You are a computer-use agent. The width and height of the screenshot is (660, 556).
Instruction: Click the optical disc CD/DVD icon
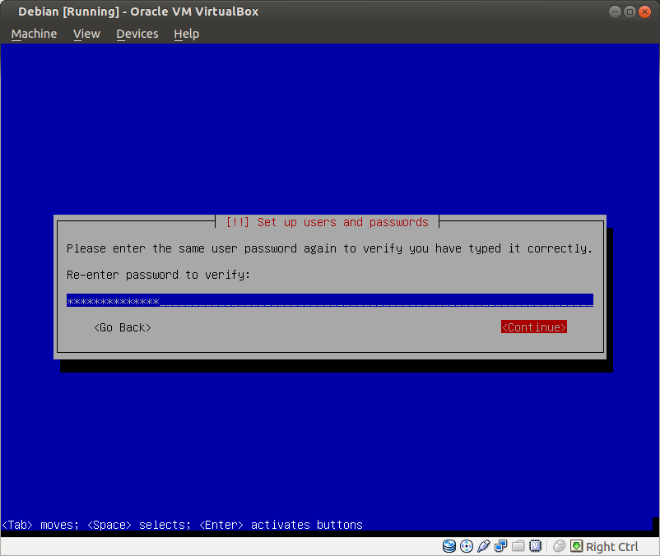[467, 546]
